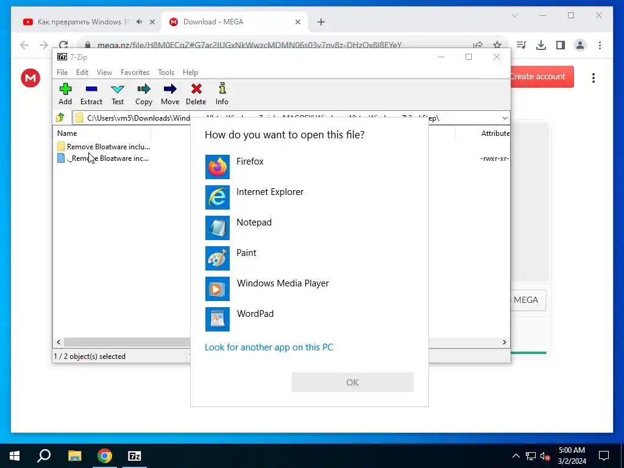624x468 pixels.
Task: Open File Explorer from the taskbar
Action: 74,456
